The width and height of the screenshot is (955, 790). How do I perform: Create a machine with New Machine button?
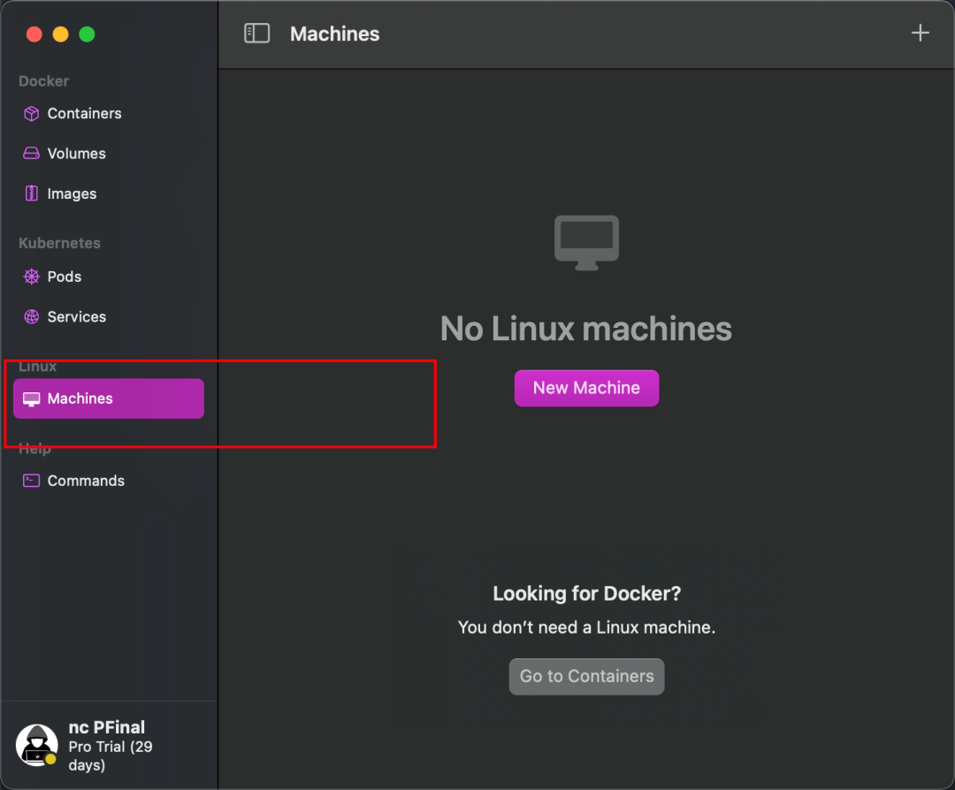click(586, 388)
